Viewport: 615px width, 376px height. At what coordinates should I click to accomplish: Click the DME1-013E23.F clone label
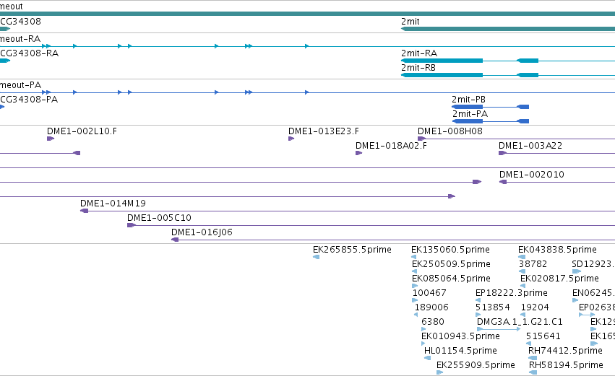click(324, 131)
